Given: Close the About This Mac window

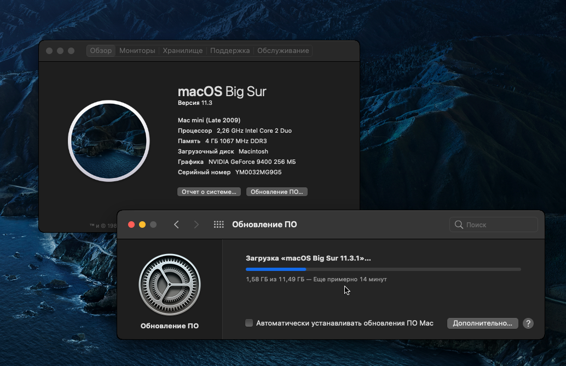Looking at the screenshot, I should 49,51.
